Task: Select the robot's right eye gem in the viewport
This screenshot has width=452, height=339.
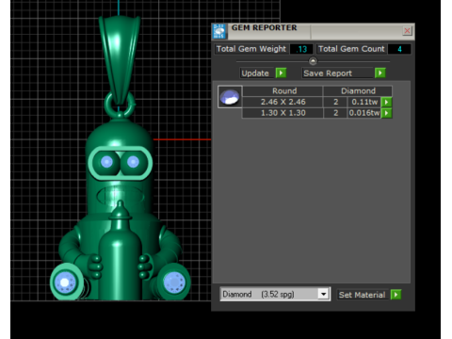Action: 133,162
